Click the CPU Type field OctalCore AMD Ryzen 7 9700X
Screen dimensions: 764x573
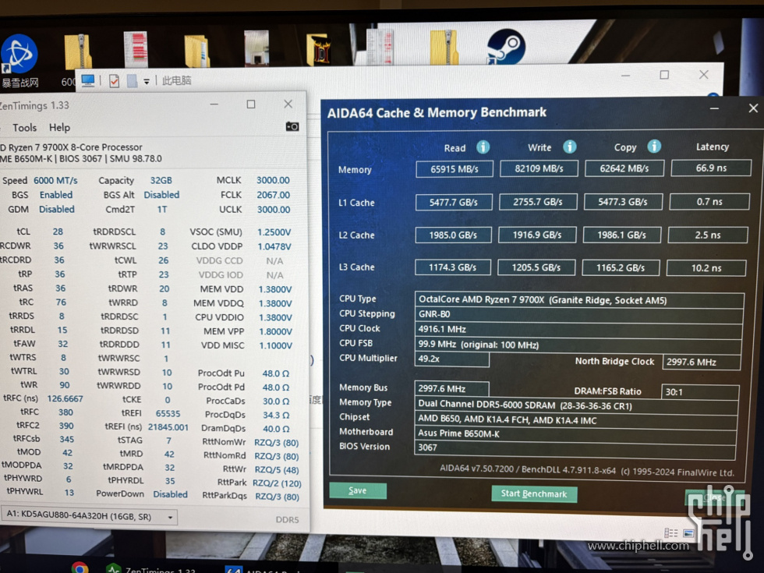(579, 300)
